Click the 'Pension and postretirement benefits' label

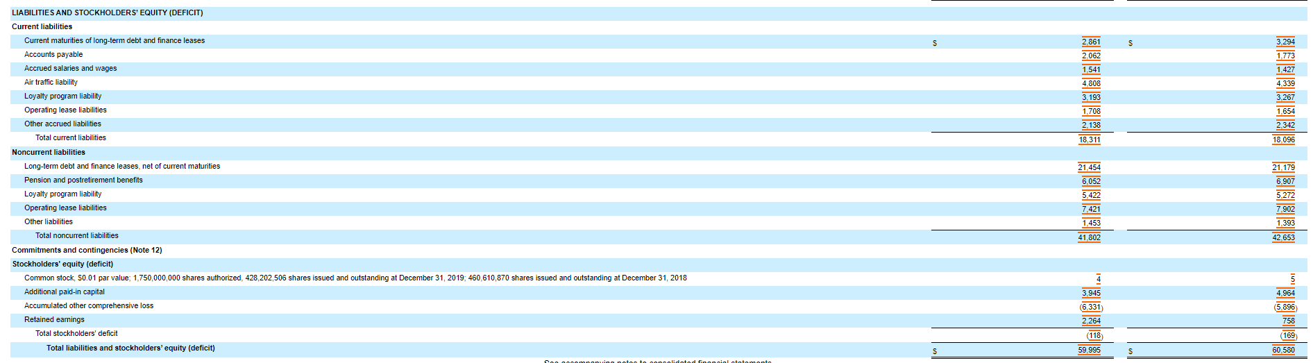[x=83, y=180]
